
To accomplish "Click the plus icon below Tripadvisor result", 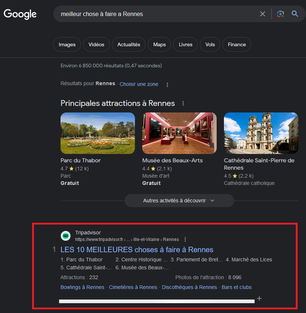I will [259, 298].
